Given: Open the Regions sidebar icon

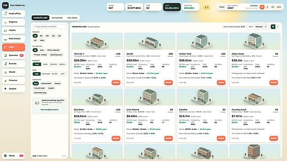Looking at the screenshot, I should coord(6,22).
